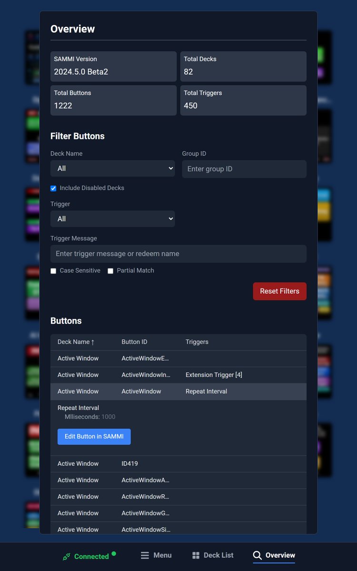Click the green connection status dot

click(x=114, y=553)
